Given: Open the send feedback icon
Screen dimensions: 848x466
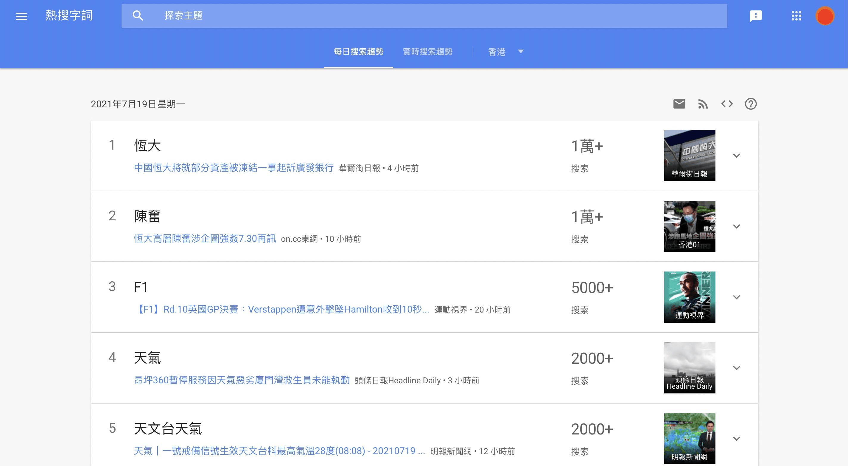Looking at the screenshot, I should pos(755,15).
